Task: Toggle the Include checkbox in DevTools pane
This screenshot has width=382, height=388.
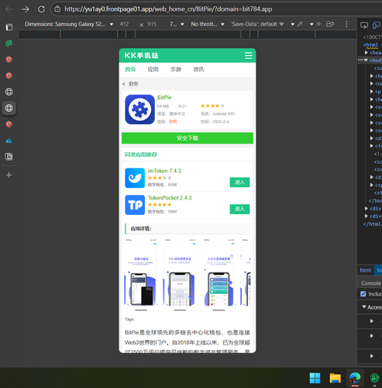Action: tap(363, 294)
